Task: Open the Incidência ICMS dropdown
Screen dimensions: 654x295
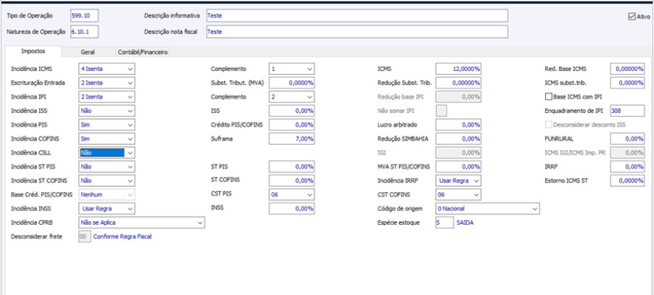Action: tap(107, 69)
